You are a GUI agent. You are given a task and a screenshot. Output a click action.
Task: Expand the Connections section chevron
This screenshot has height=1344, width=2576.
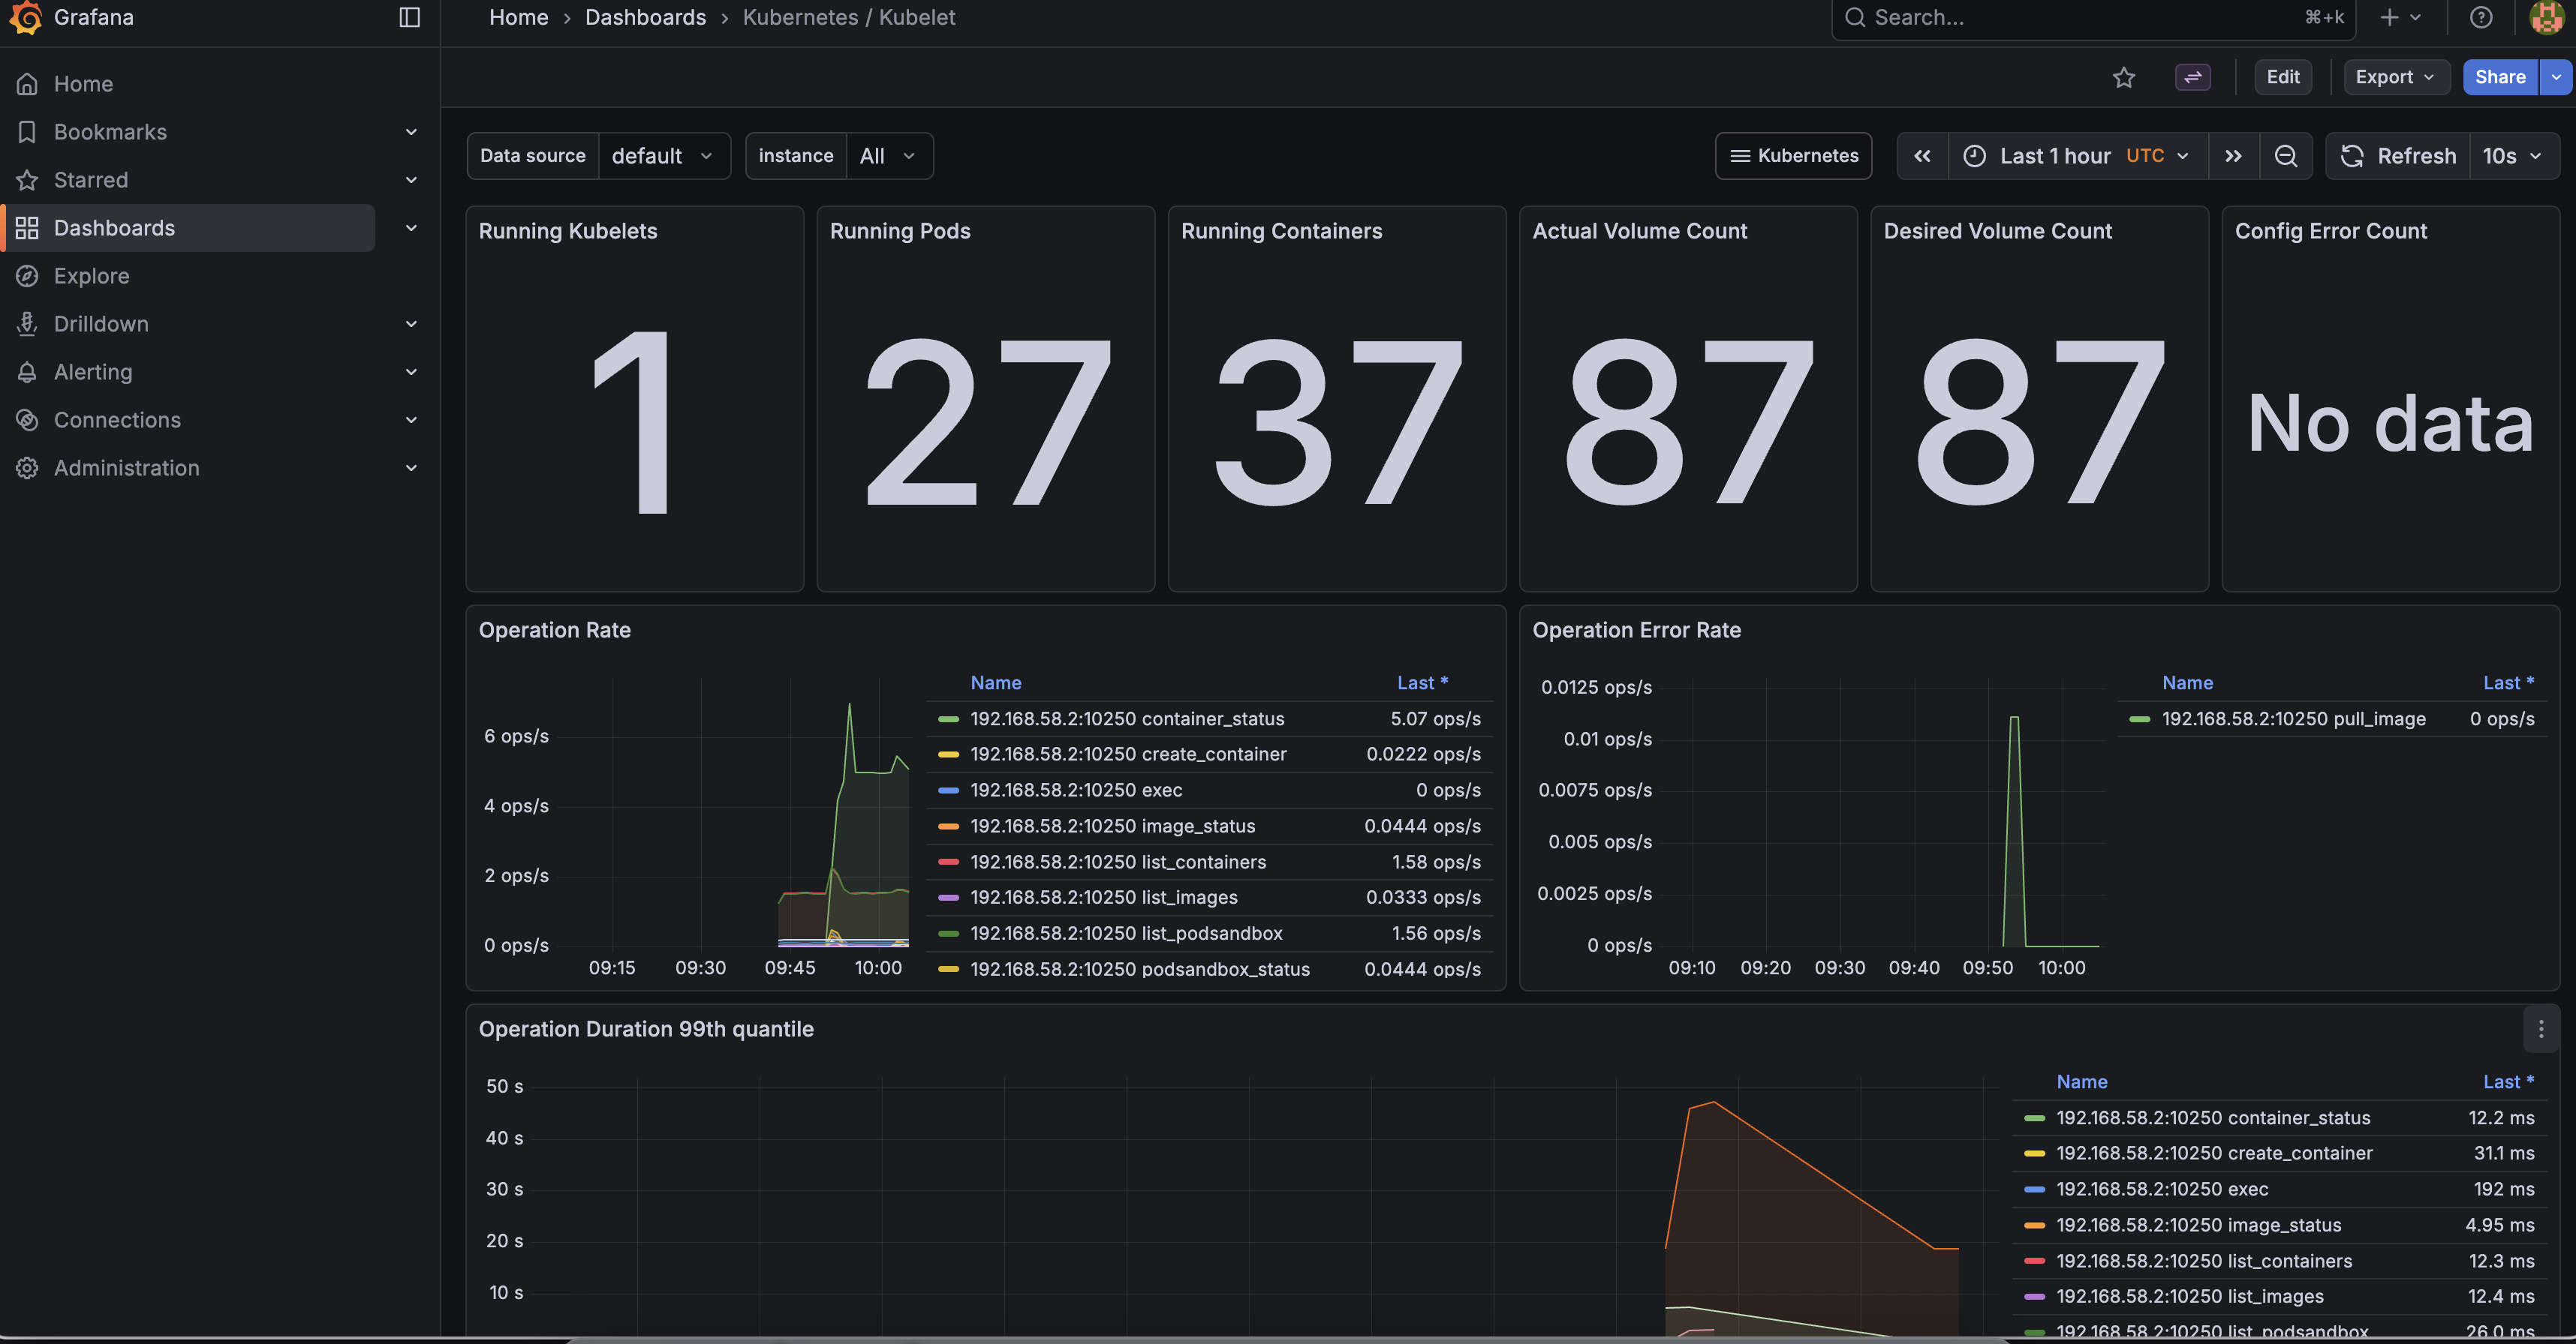coord(411,420)
